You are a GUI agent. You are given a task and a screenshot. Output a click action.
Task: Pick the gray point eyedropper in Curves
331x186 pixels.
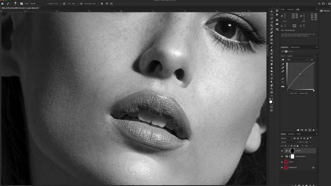(283, 68)
